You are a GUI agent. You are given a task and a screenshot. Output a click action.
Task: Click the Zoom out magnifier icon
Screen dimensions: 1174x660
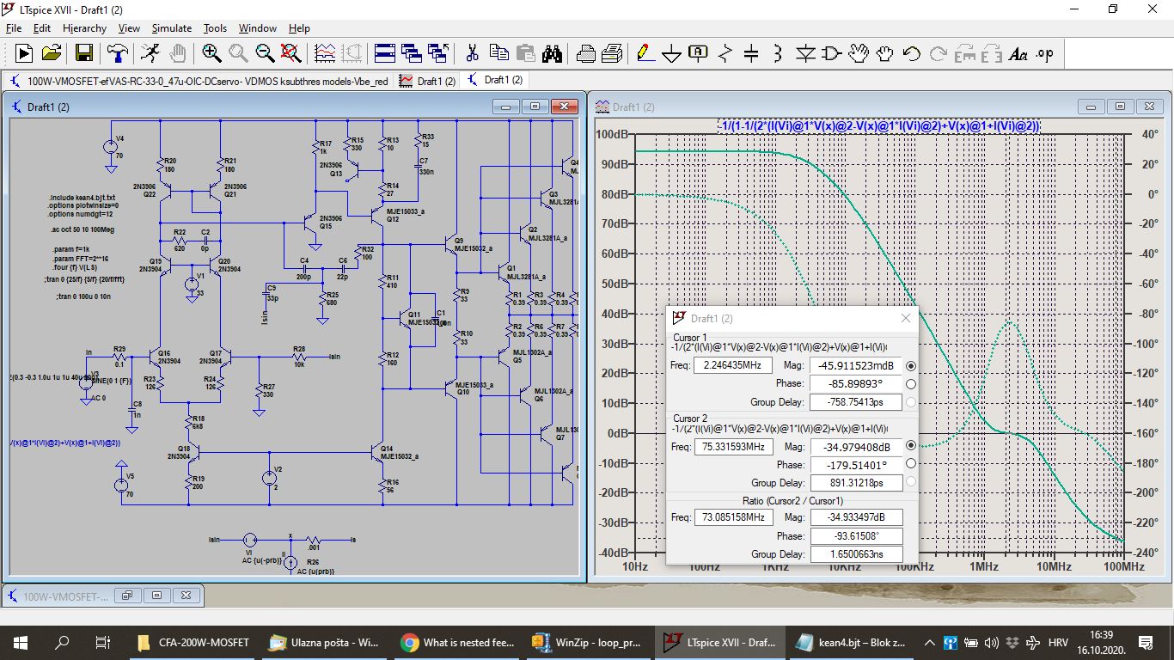point(265,53)
